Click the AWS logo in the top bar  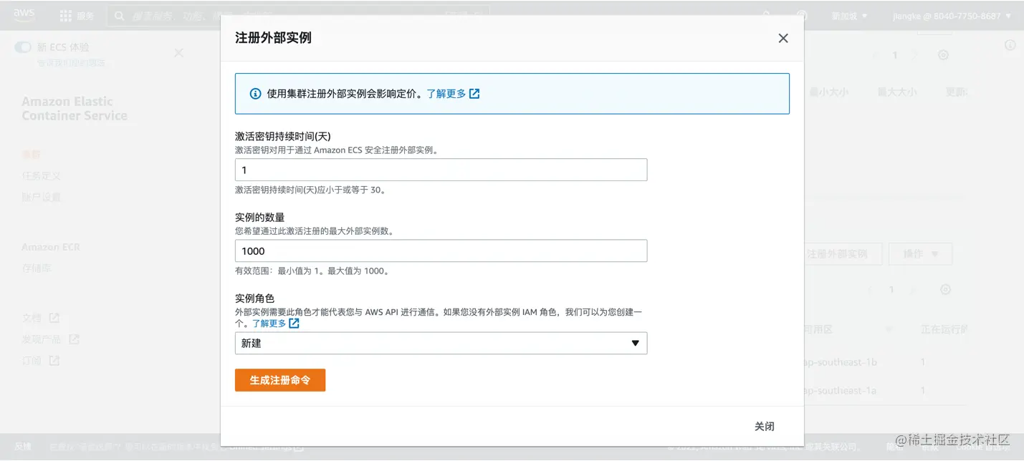pyautogui.click(x=24, y=15)
